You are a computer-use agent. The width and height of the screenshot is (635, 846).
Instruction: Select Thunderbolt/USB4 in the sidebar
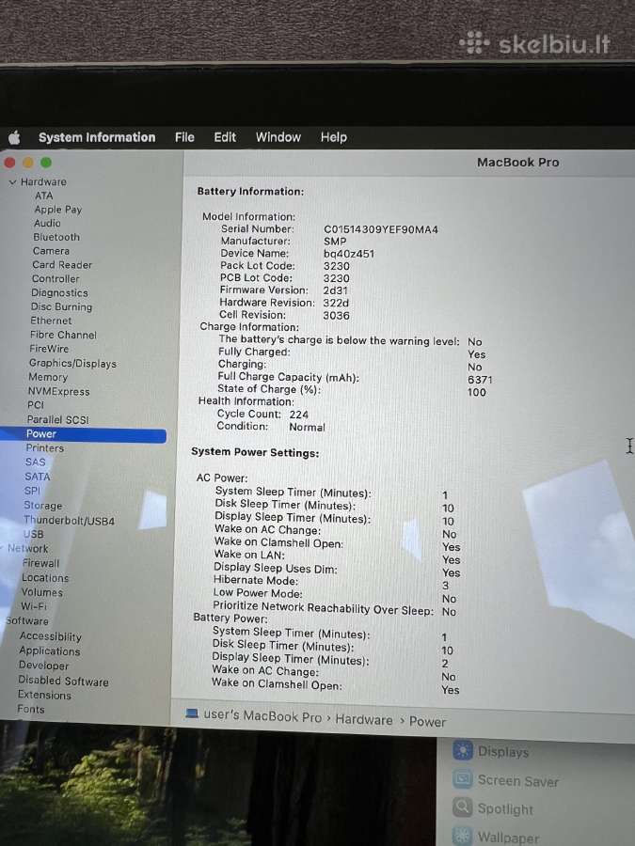click(x=69, y=520)
